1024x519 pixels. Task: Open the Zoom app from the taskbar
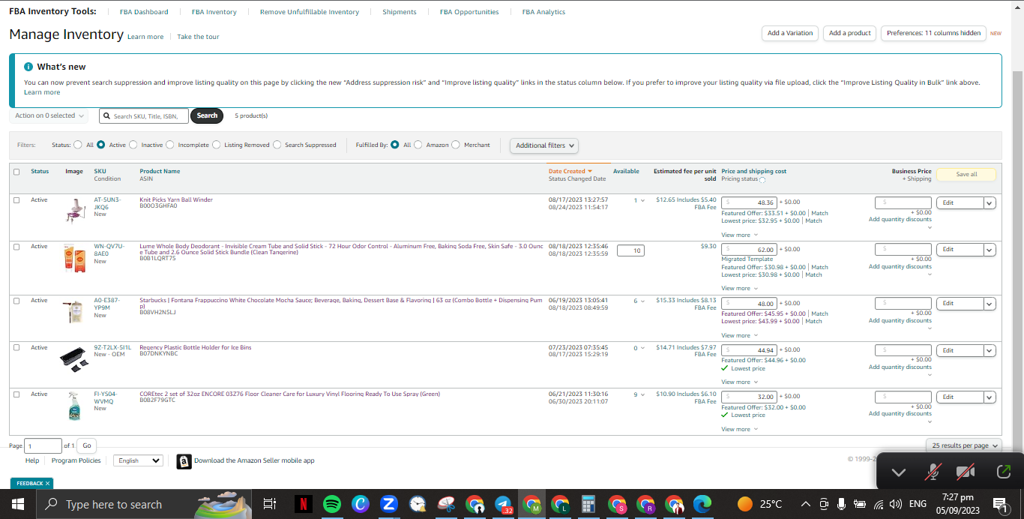pyautogui.click(x=389, y=504)
